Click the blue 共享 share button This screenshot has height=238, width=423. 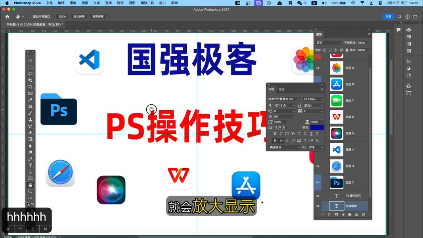(x=389, y=16)
